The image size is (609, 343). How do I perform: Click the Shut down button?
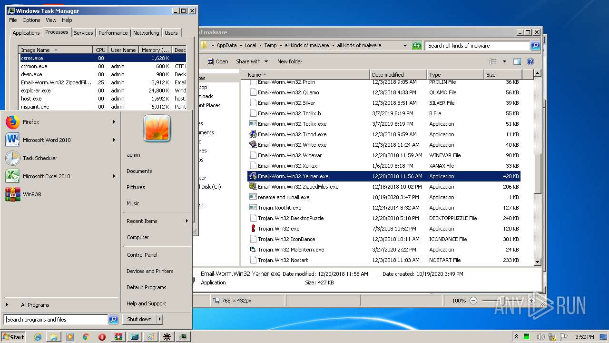pyautogui.click(x=139, y=319)
